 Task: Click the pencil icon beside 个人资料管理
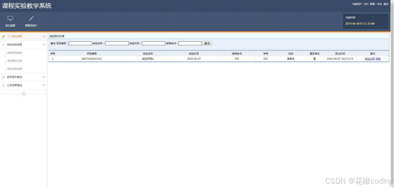3,36
